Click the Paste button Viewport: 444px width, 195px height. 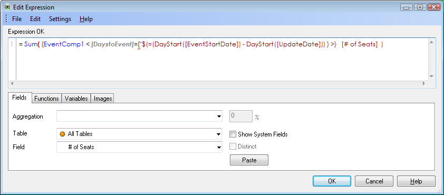click(x=249, y=160)
